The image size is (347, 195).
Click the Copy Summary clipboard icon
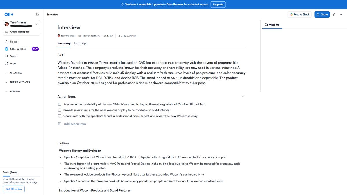click(x=119, y=36)
